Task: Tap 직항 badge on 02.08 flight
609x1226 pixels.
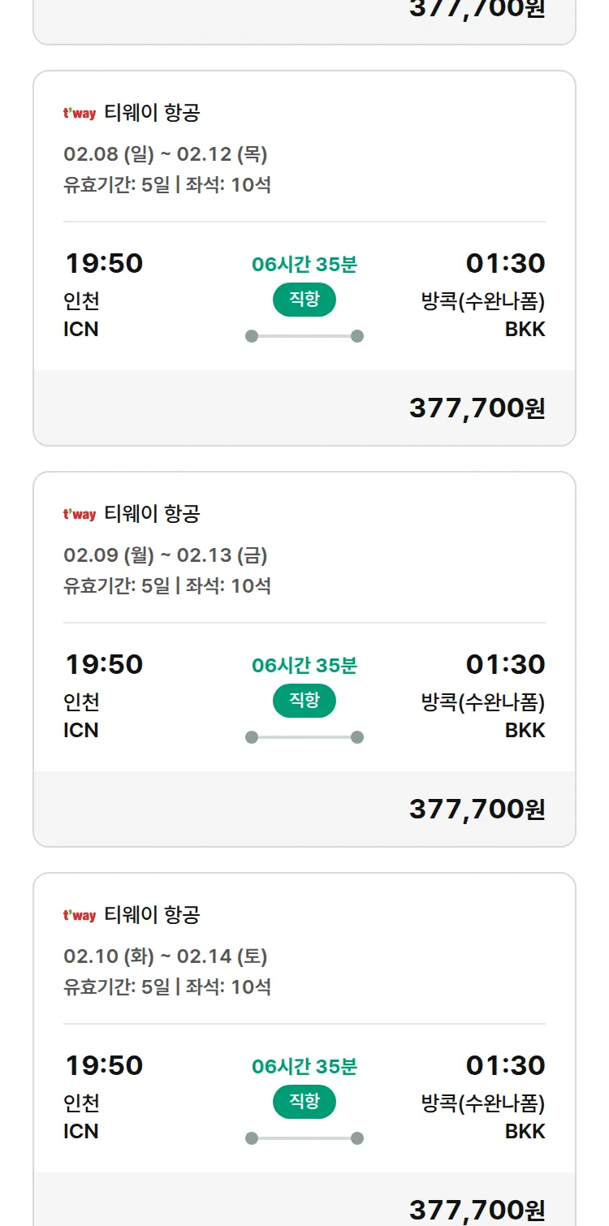Action: [304, 300]
